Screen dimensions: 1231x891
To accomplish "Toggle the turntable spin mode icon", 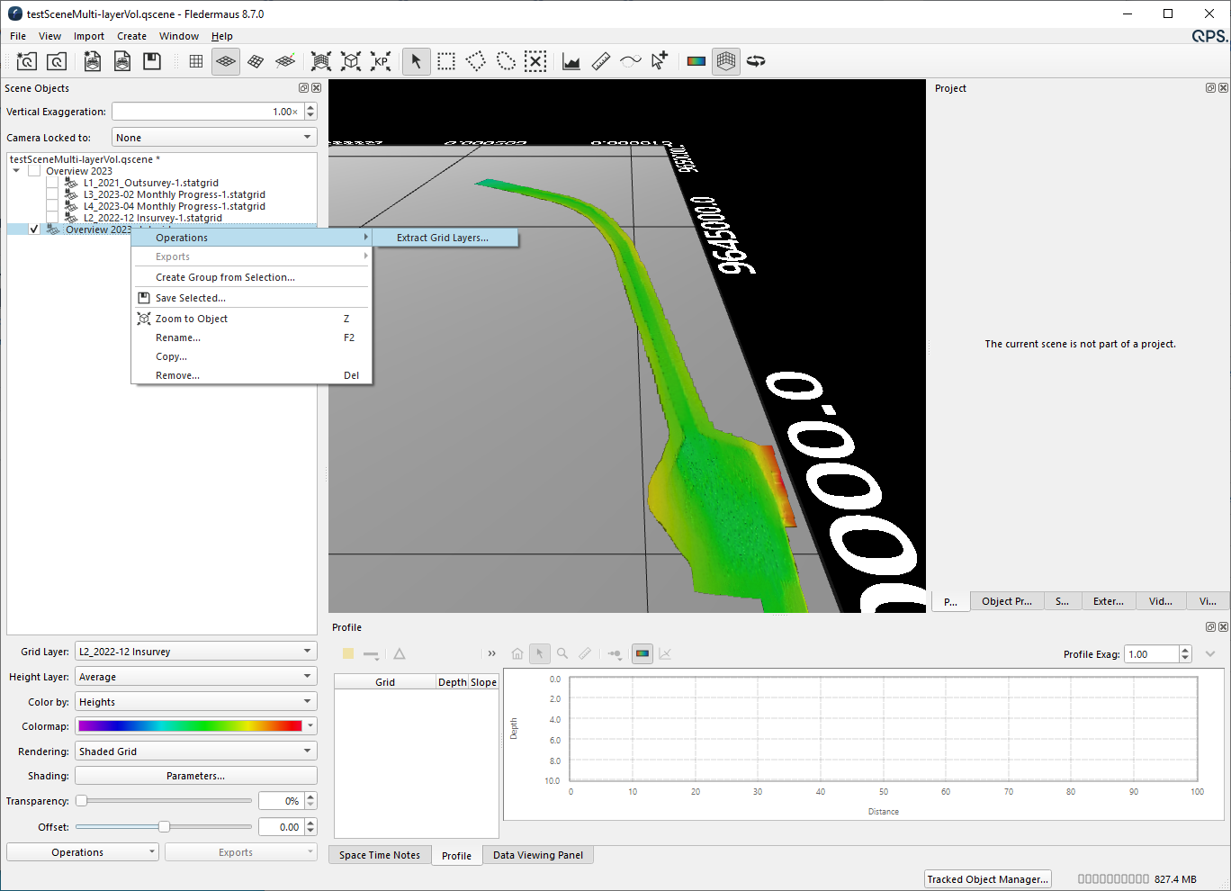I will click(755, 61).
